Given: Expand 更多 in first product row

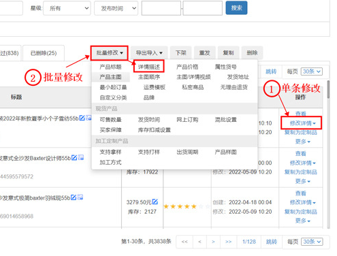Looking at the screenshot, I should [x=302, y=142].
